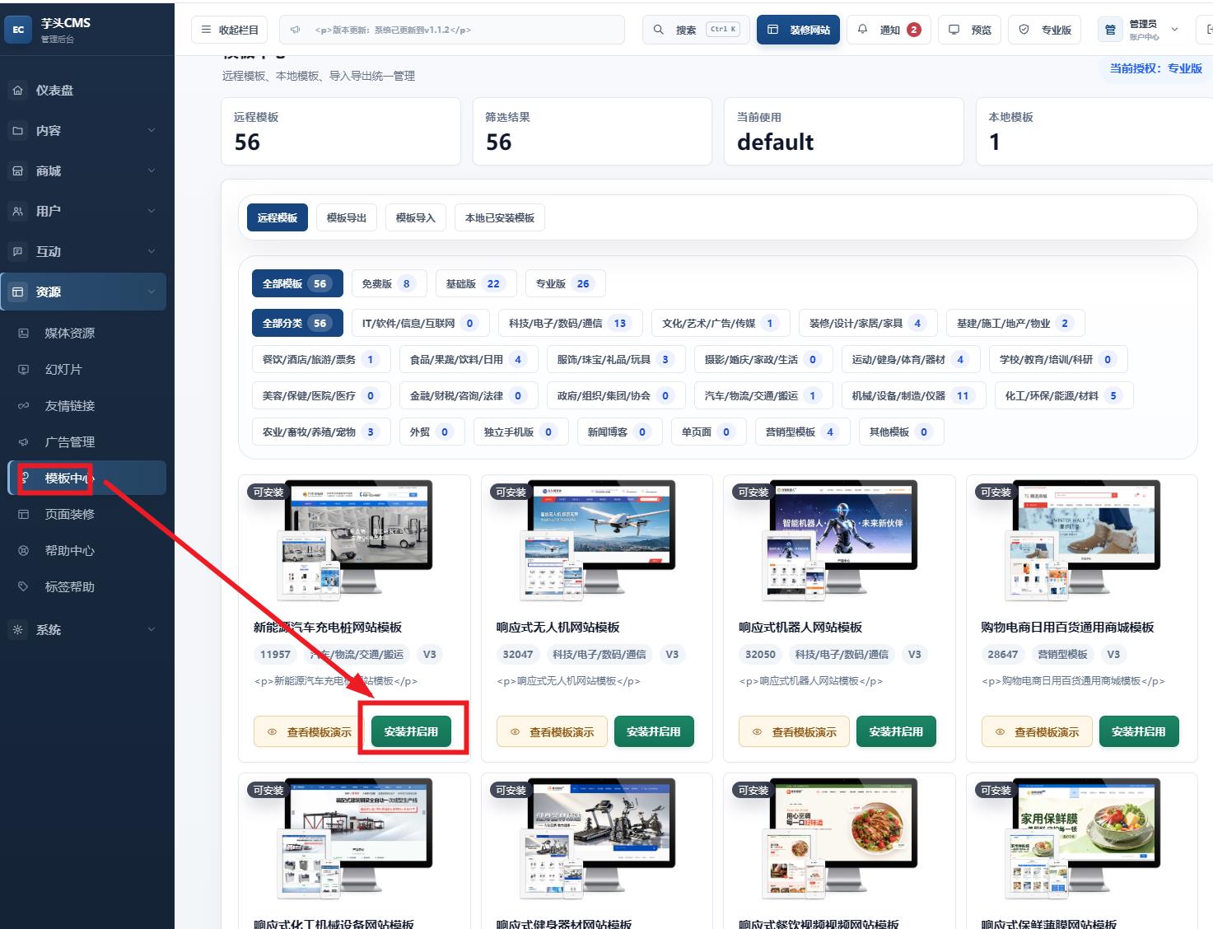Select category 装修/设计/家居/家具
This screenshot has width=1213, height=929.
pos(868,324)
